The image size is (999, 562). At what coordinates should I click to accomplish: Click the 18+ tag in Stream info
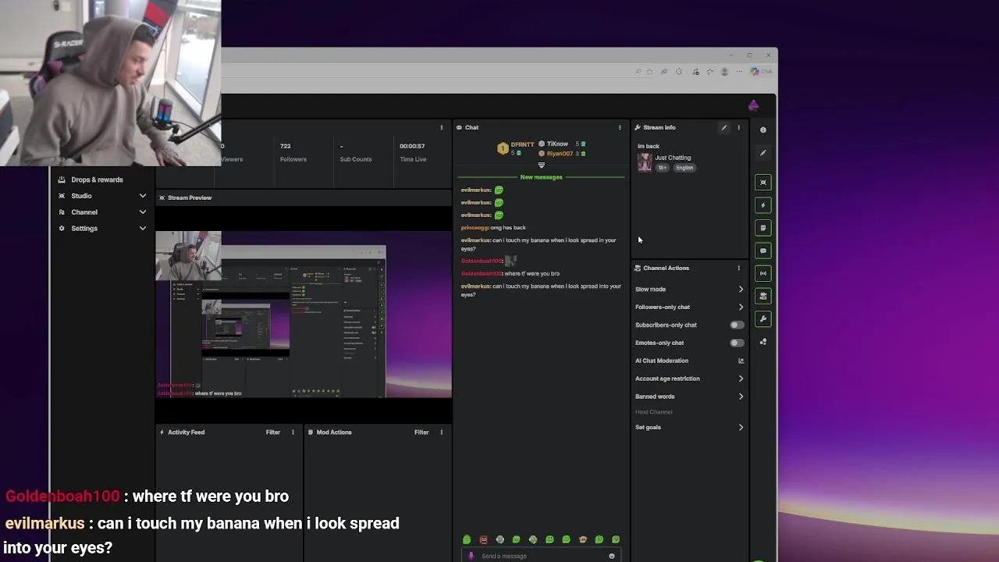tap(663, 168)
